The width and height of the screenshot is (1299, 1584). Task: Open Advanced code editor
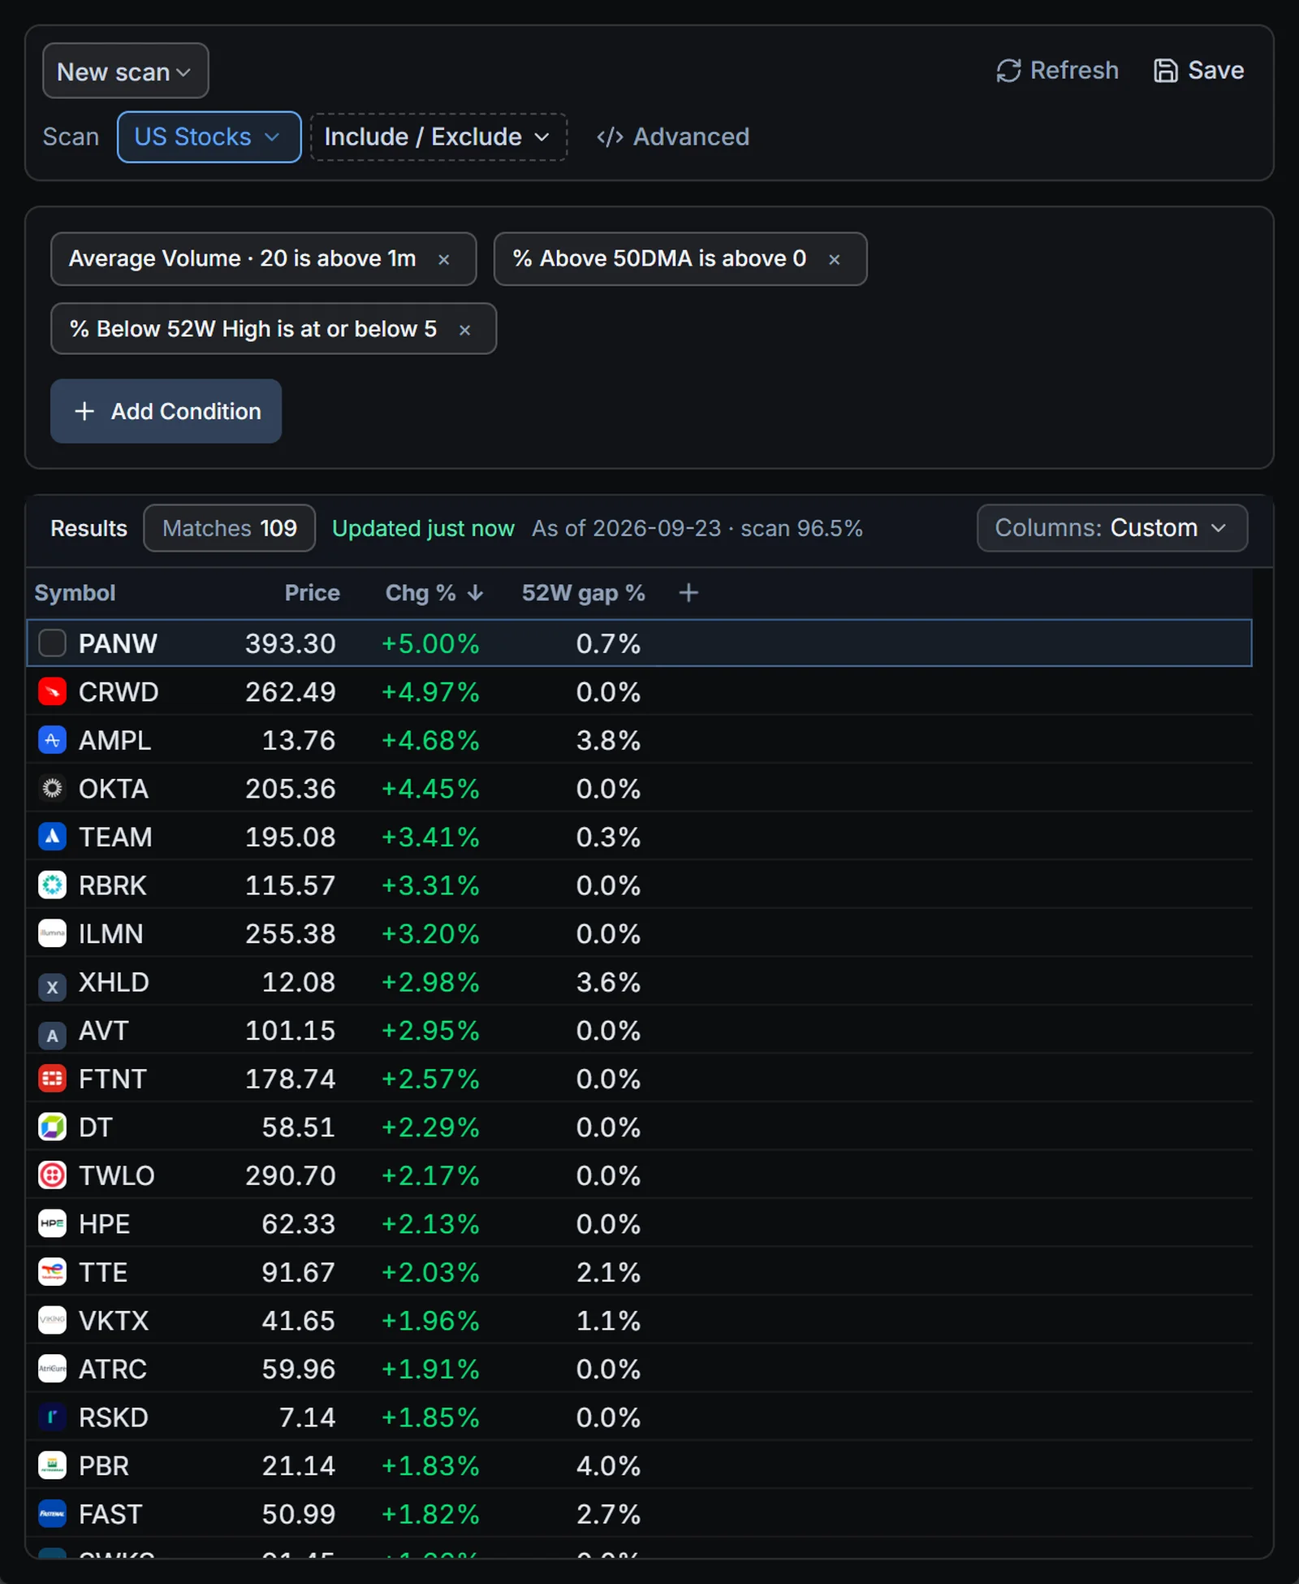(673, 136)
